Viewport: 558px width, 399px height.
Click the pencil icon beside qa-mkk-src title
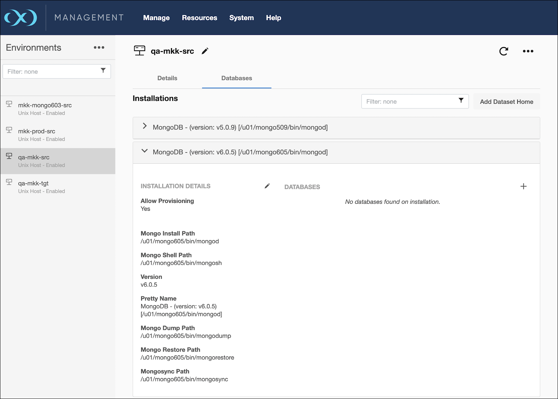click(x=205, y=51)
